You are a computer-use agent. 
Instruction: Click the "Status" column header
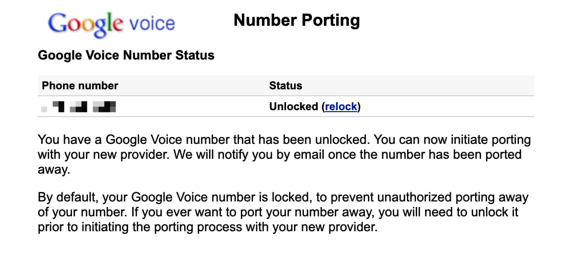tap(286, 85)
